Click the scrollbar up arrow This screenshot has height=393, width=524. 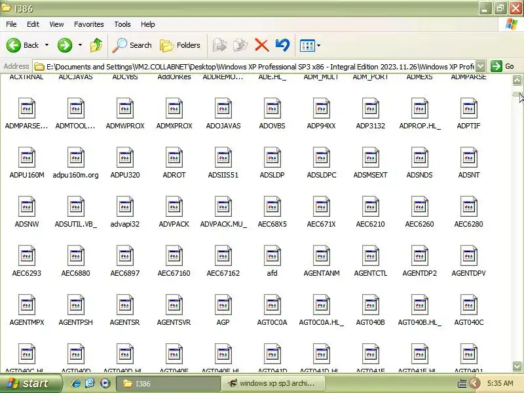pyautogui.click(x=517, y=80)
